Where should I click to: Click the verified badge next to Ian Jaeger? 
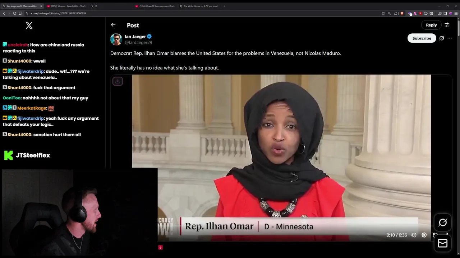(x=149, y=37)
